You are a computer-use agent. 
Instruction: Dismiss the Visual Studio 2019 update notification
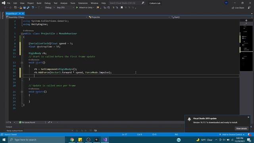[x=248, y=117]
